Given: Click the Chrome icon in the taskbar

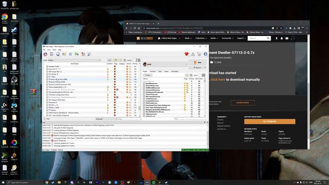Looking at the screenshot, I should [x=47, y=182].
